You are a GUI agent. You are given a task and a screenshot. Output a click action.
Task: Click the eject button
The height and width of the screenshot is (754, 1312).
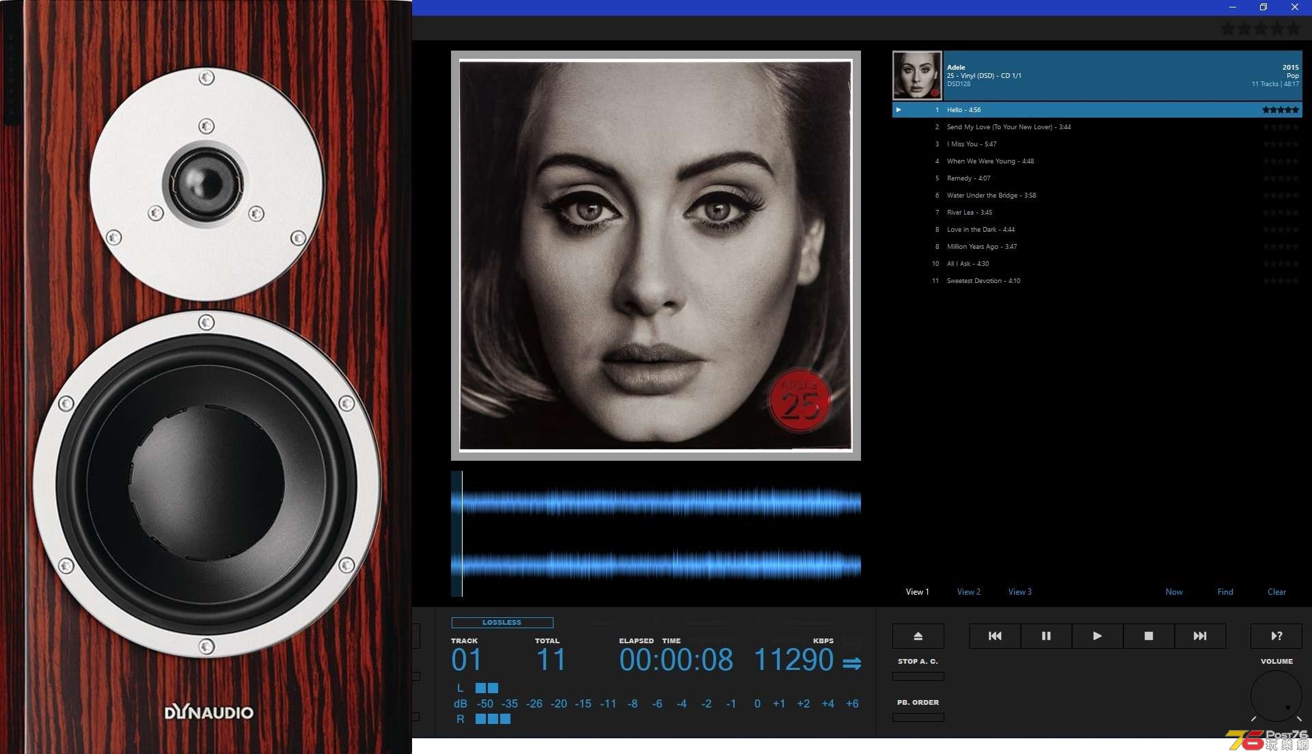click(918, 636)
